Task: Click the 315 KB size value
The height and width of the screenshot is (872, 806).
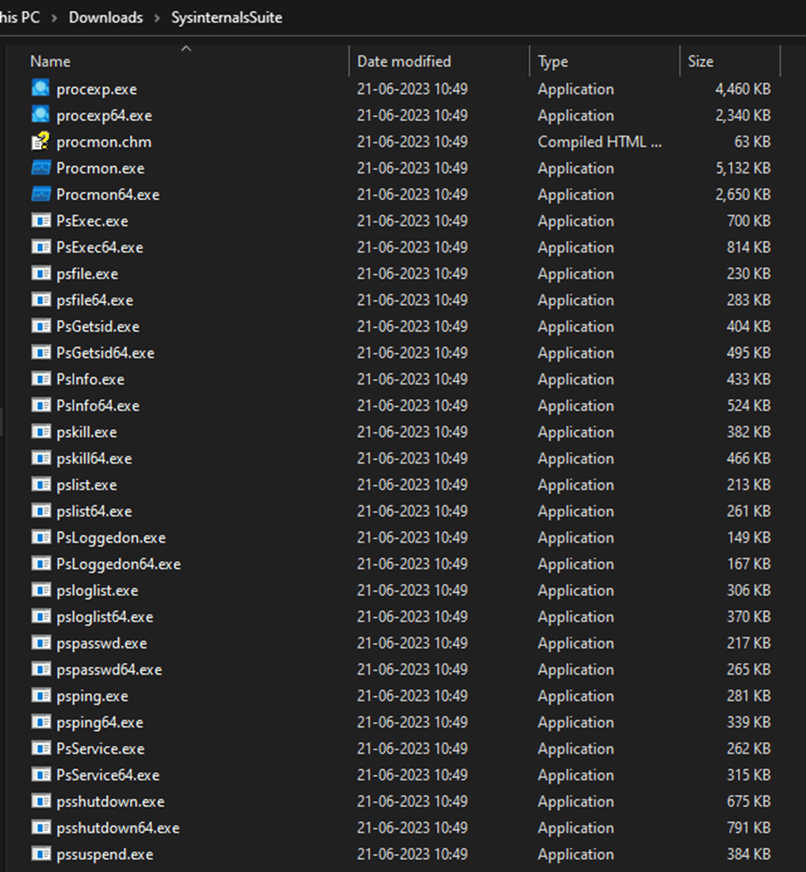Action: point(749,775)
